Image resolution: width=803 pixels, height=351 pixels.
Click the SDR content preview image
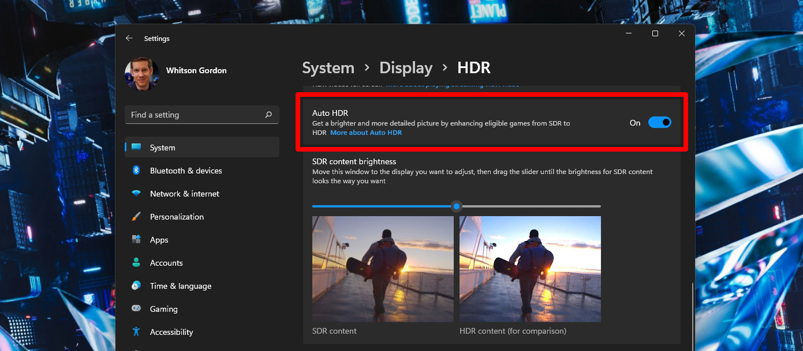click(x=383, y=269)
